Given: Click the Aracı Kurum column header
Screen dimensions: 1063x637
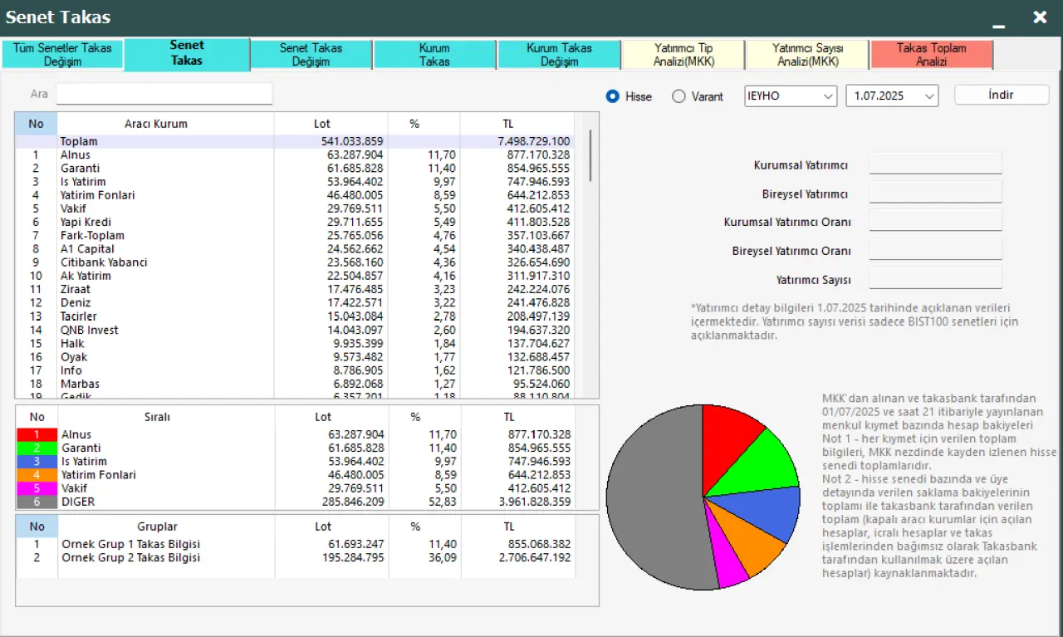Looking at the screenshot, I should [156, 124].
